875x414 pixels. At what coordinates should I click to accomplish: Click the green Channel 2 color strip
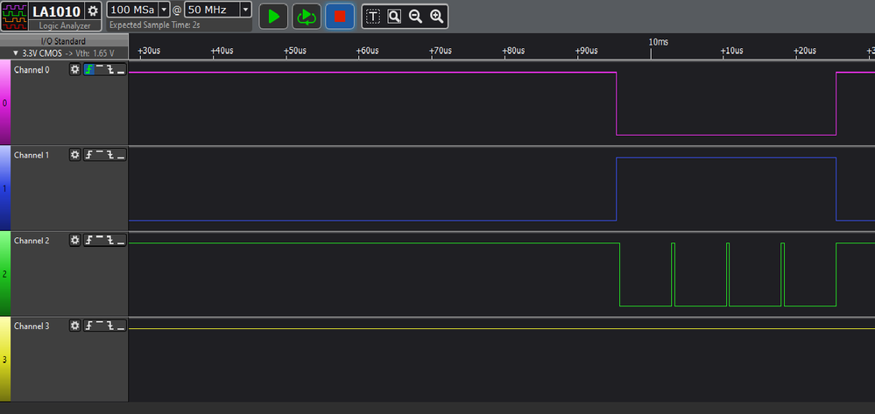[5, 273]
